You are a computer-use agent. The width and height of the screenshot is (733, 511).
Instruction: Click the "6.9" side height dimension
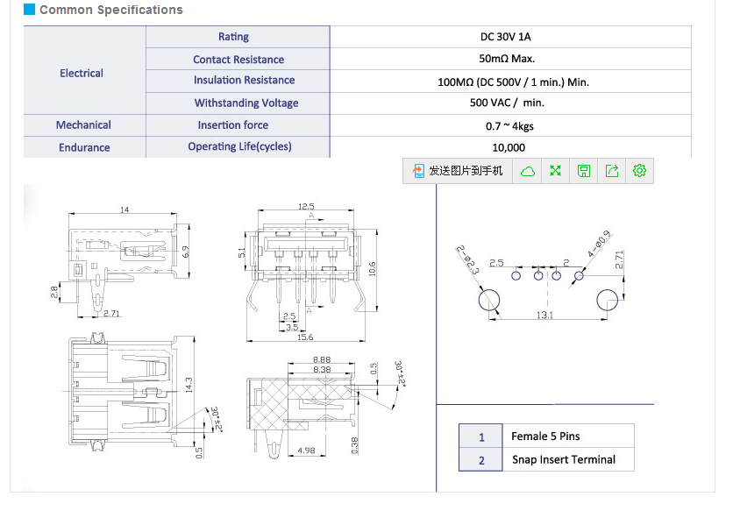pyautogui.click(x=186, y=252)
